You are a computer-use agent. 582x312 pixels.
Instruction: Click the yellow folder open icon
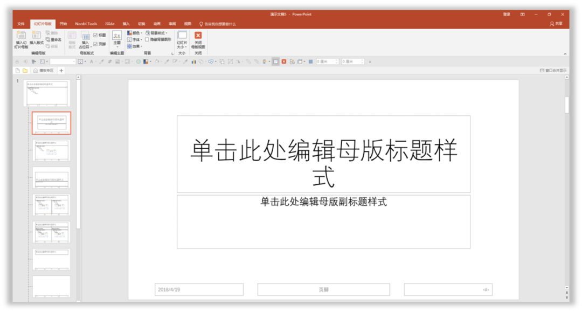pyautogui.click(x=25, y=71)
